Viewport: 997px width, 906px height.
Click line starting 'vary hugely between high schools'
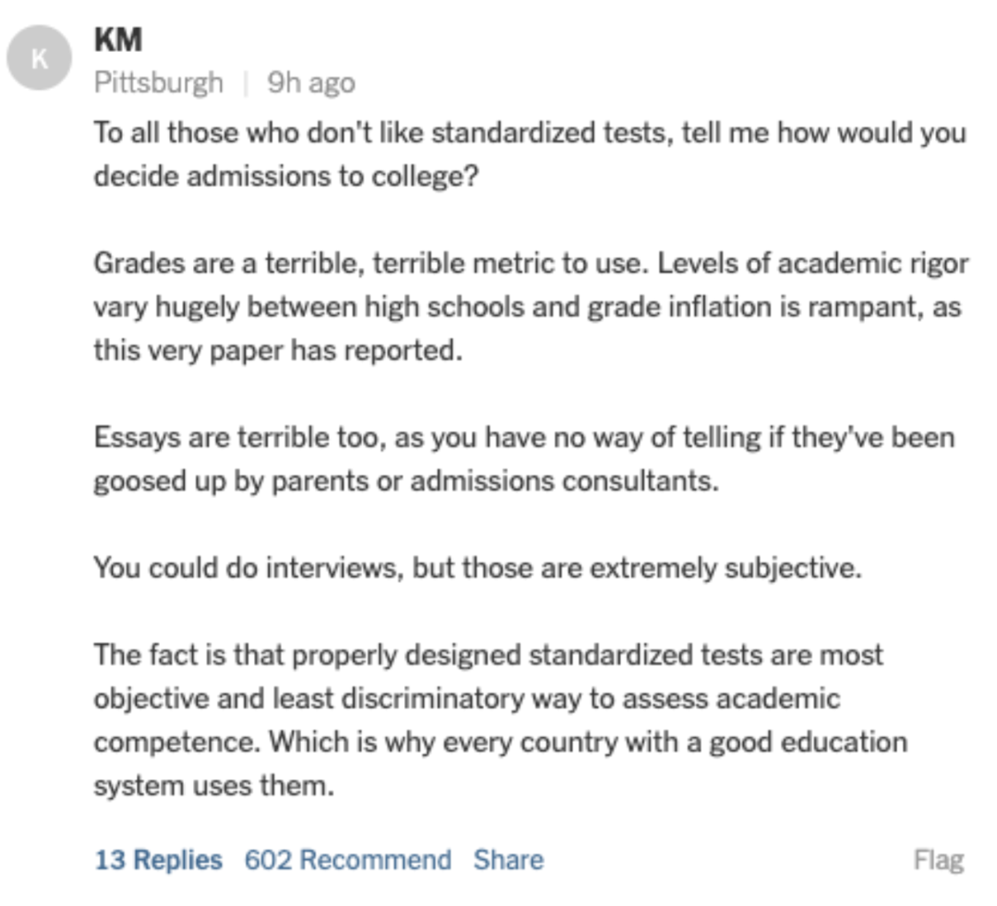(528, 308)
